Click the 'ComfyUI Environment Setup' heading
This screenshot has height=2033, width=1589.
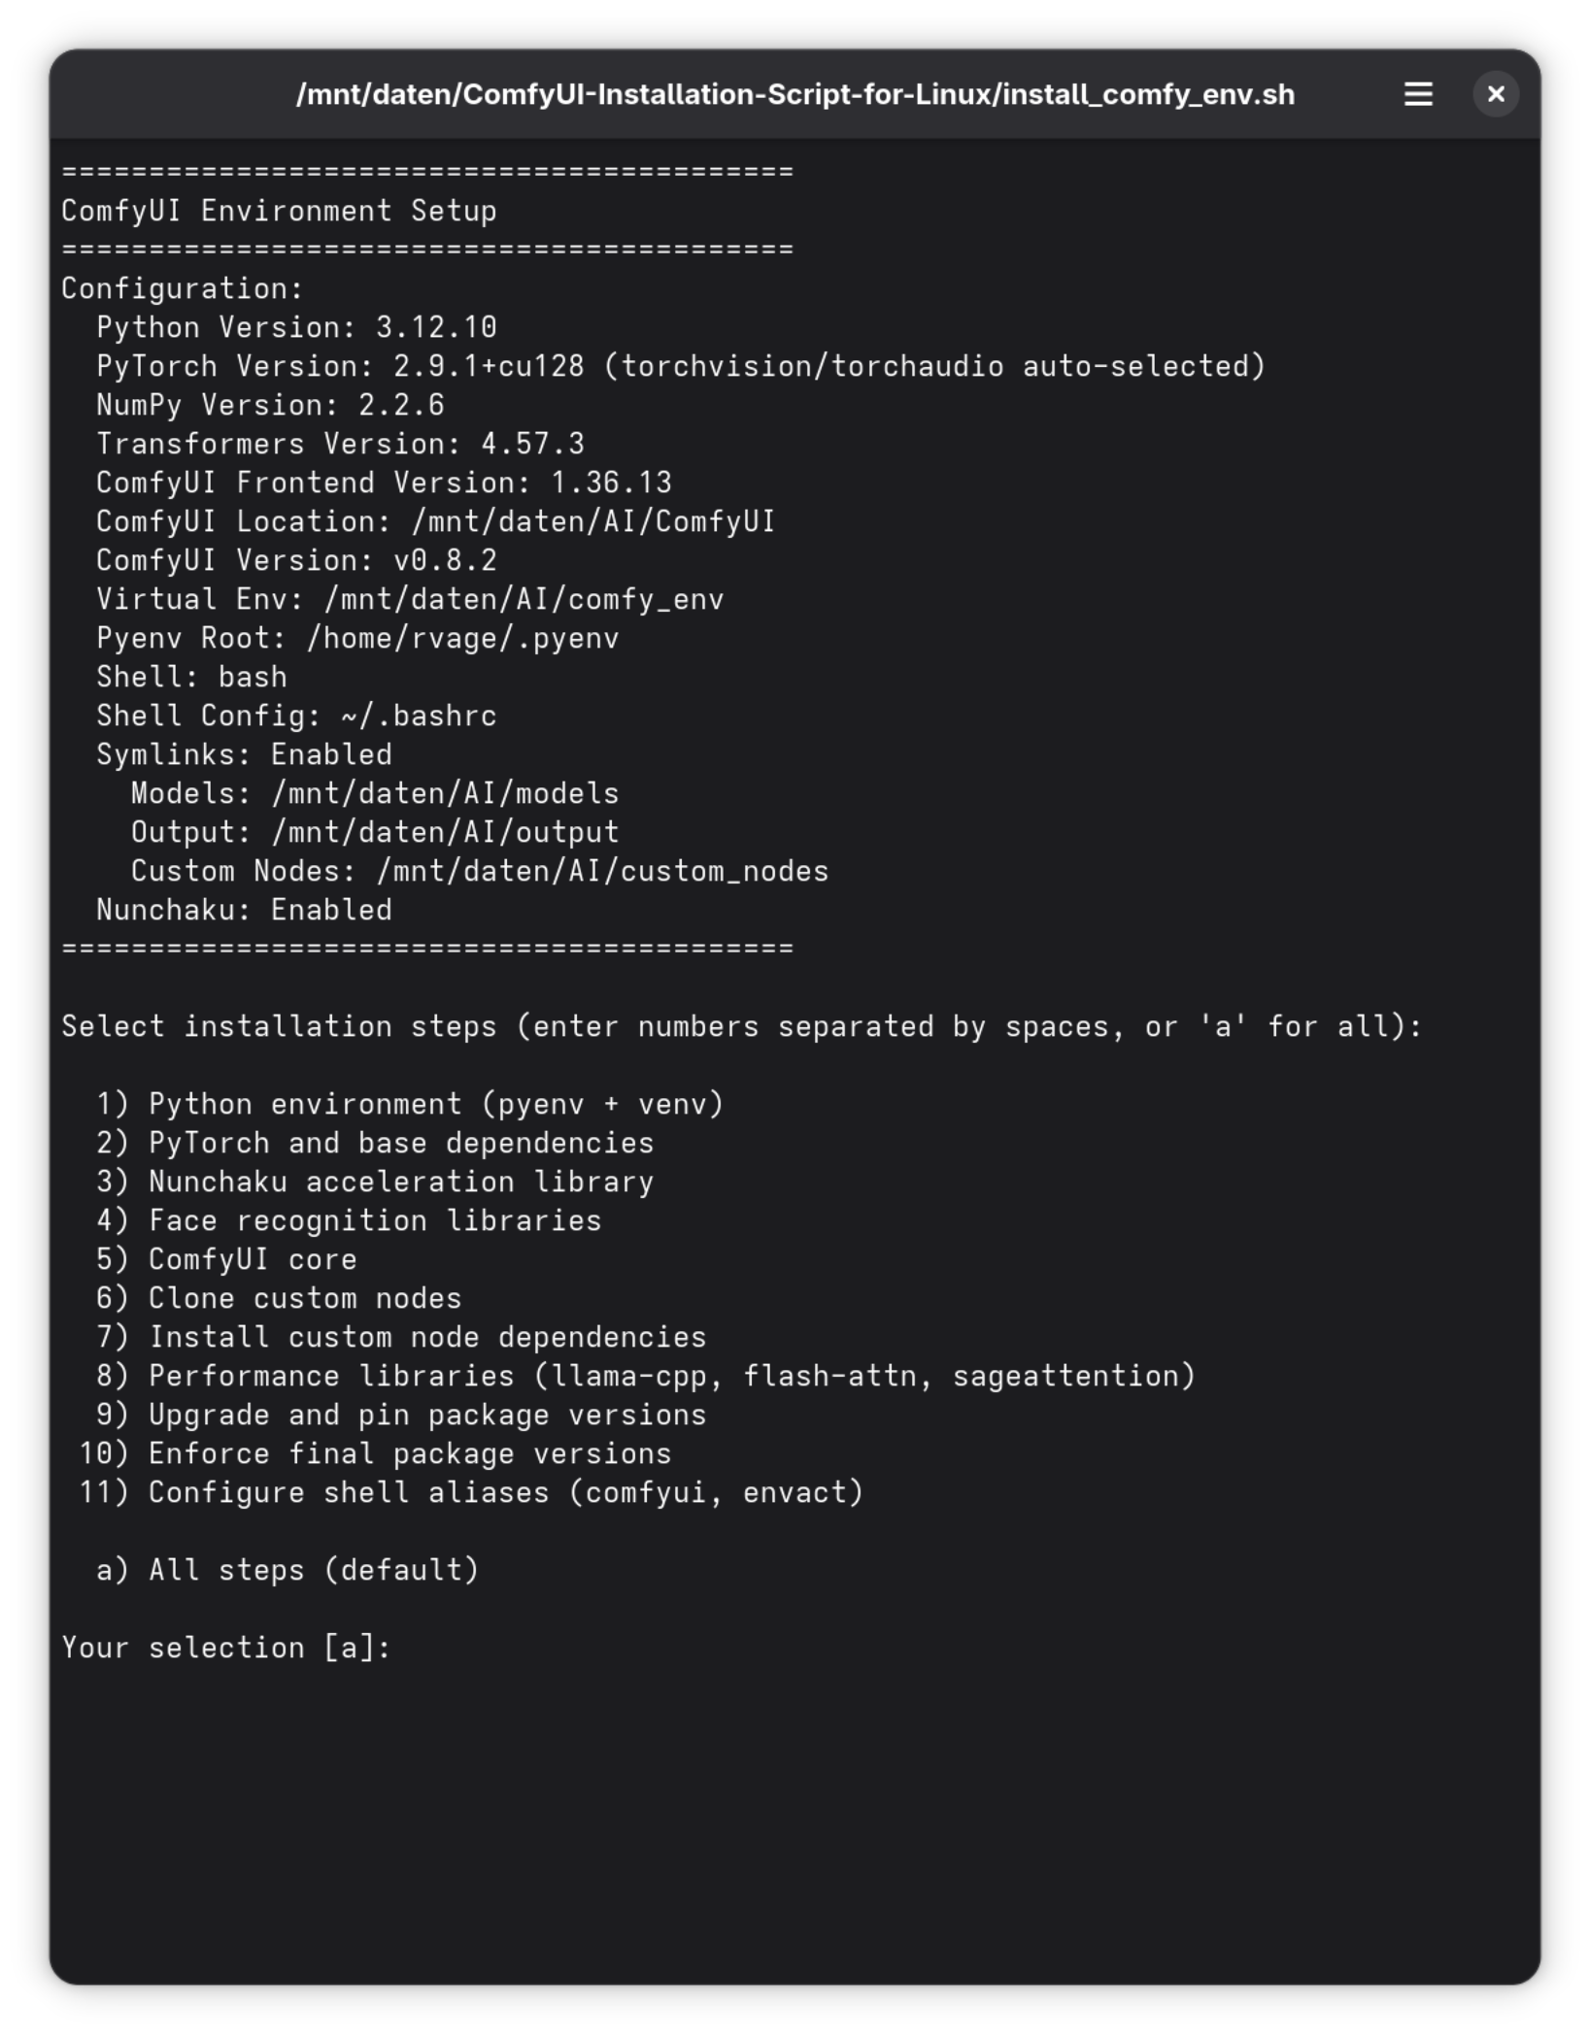tap(279, 211)
